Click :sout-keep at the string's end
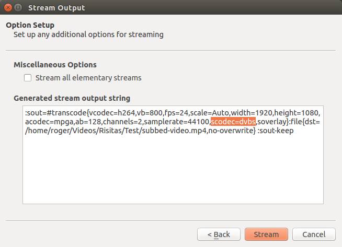This screenshot has width=342, height=247. [x=276, y=131]
